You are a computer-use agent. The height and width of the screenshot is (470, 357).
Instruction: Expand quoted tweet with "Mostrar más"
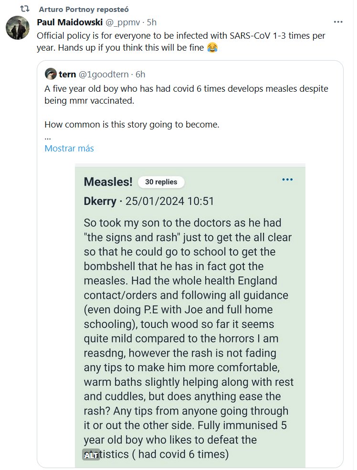(x=69, y=148)
